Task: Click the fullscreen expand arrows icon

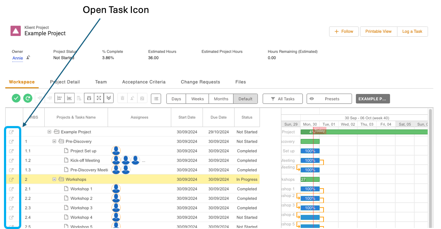Action: [99, 98]
